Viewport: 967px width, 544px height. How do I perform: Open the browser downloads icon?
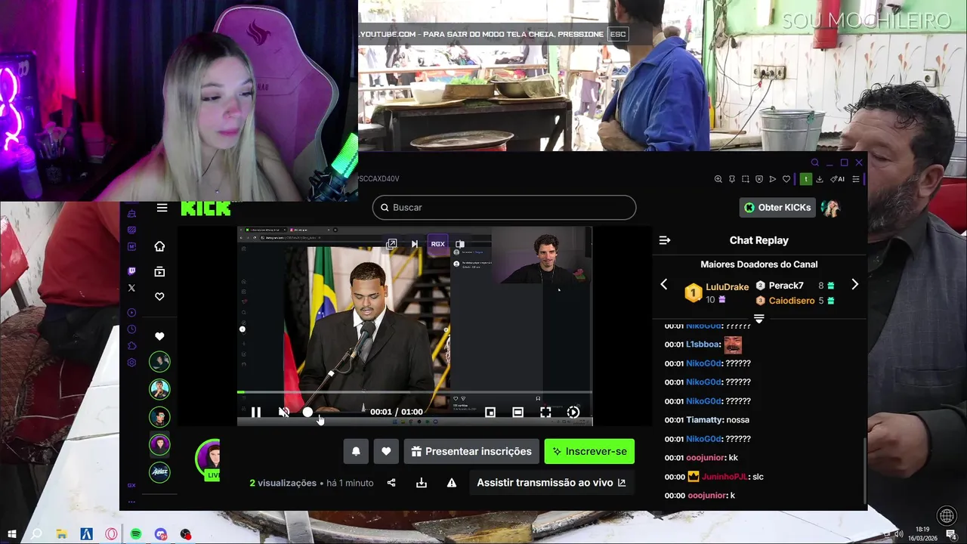tap(820, 179)
